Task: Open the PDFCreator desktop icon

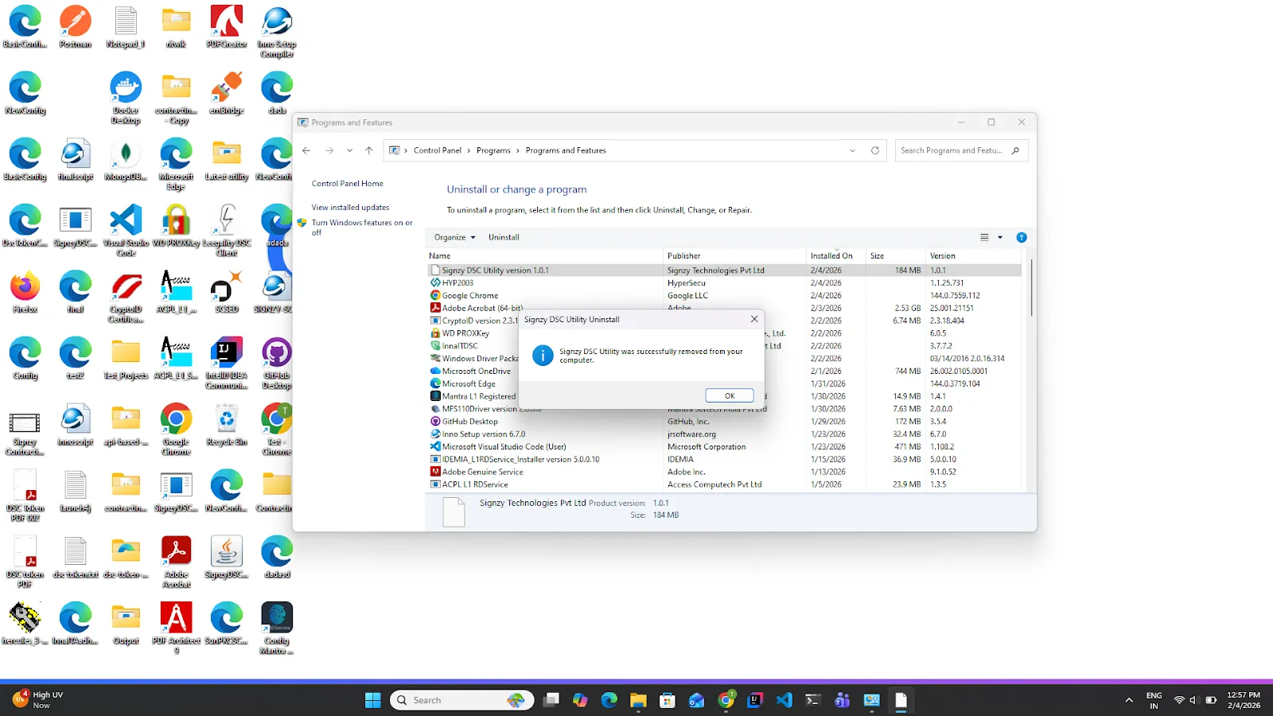Action: 227,27
